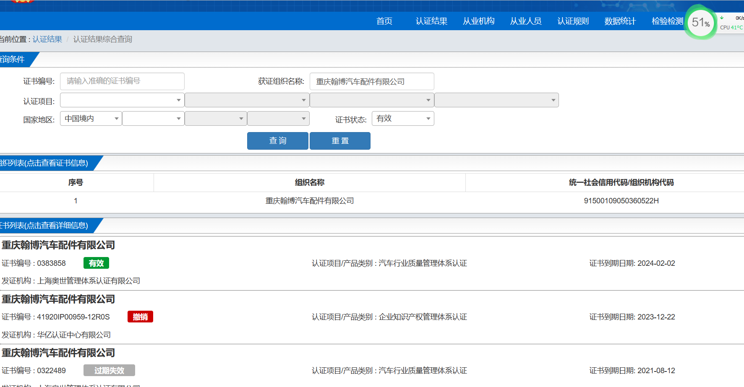Click the company heading above certificate 0383858

(x=58, y=245)
